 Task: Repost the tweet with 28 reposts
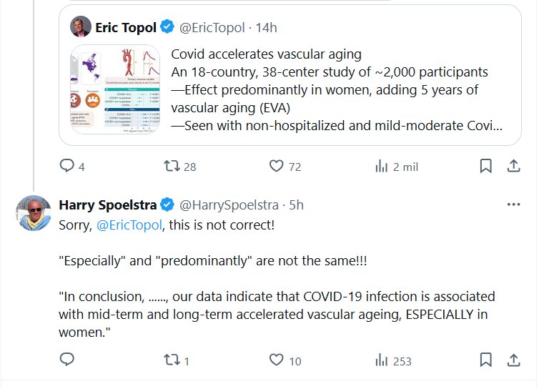172,167
